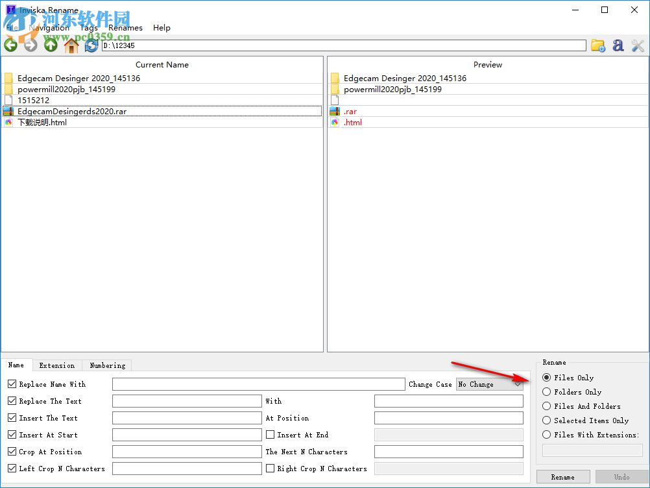Click the Replace Name With text field

(x=258, y=384)
